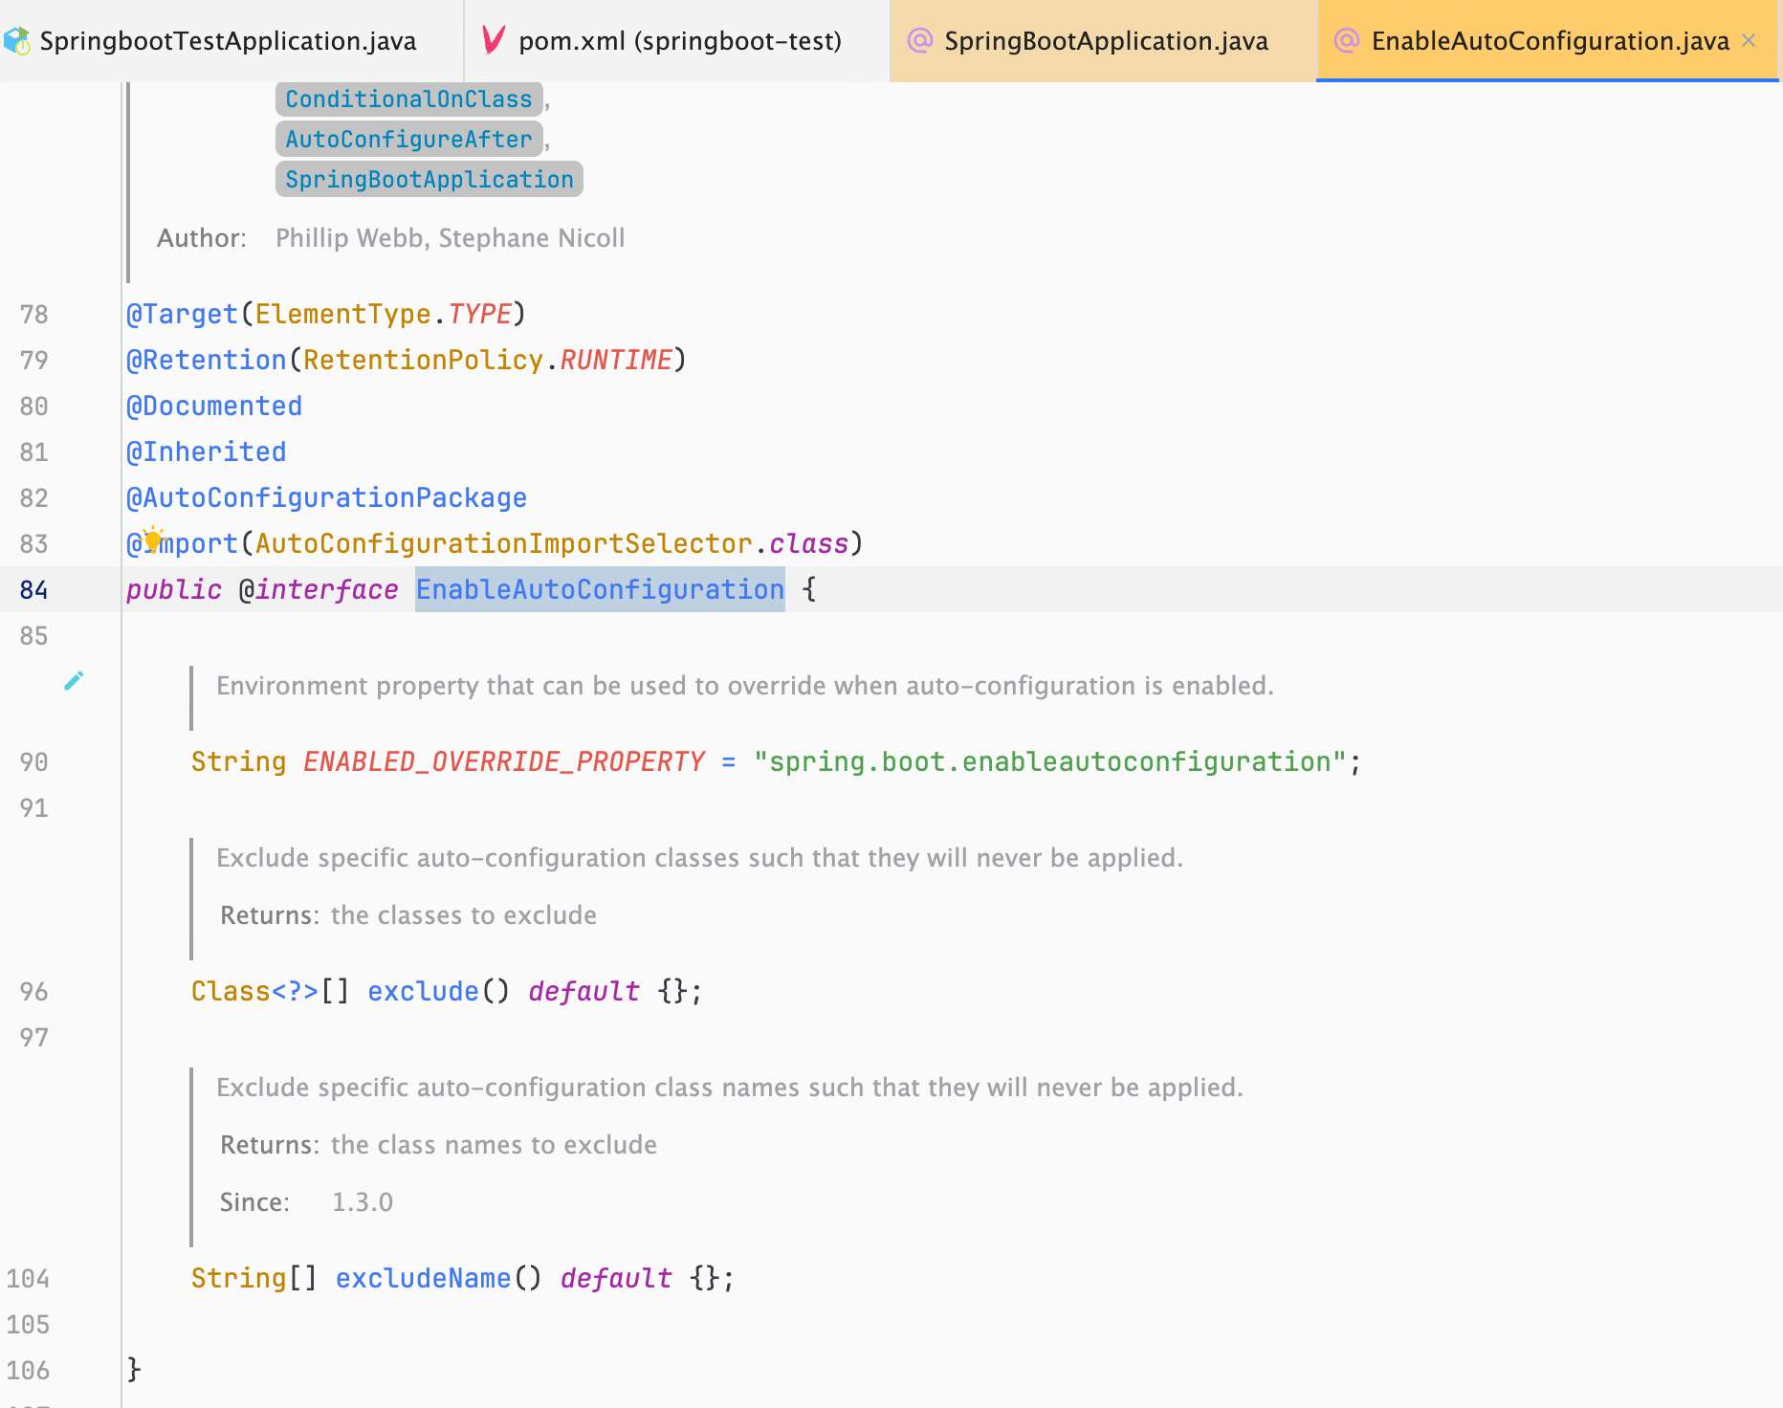The image size is (1783, 1408).
Task: Click the @Target annotation
Action: (182, 314)
